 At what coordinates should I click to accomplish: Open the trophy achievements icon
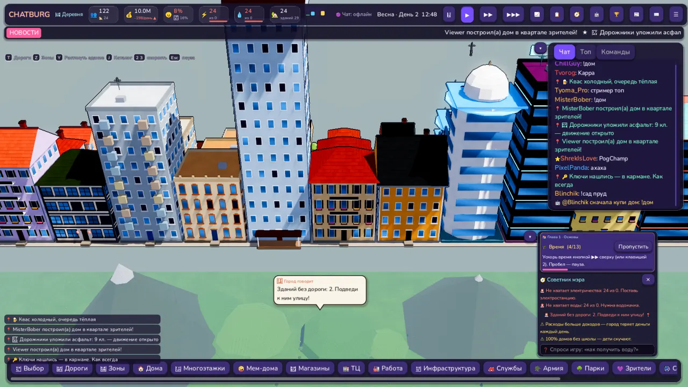click(617, 15)
